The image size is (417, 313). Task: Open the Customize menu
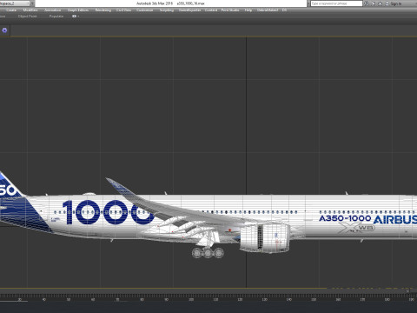[144, 10]
